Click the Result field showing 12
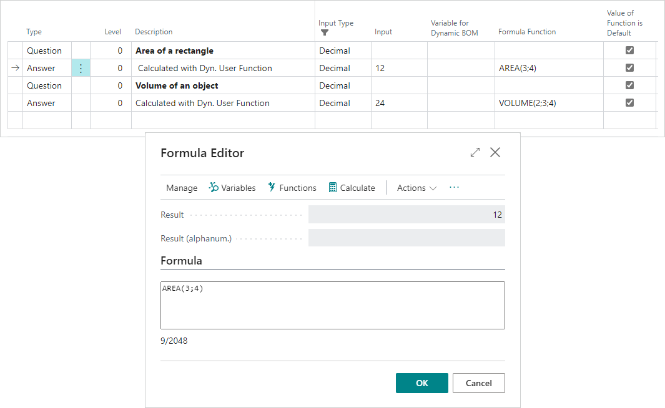 [x=406, y=215]
